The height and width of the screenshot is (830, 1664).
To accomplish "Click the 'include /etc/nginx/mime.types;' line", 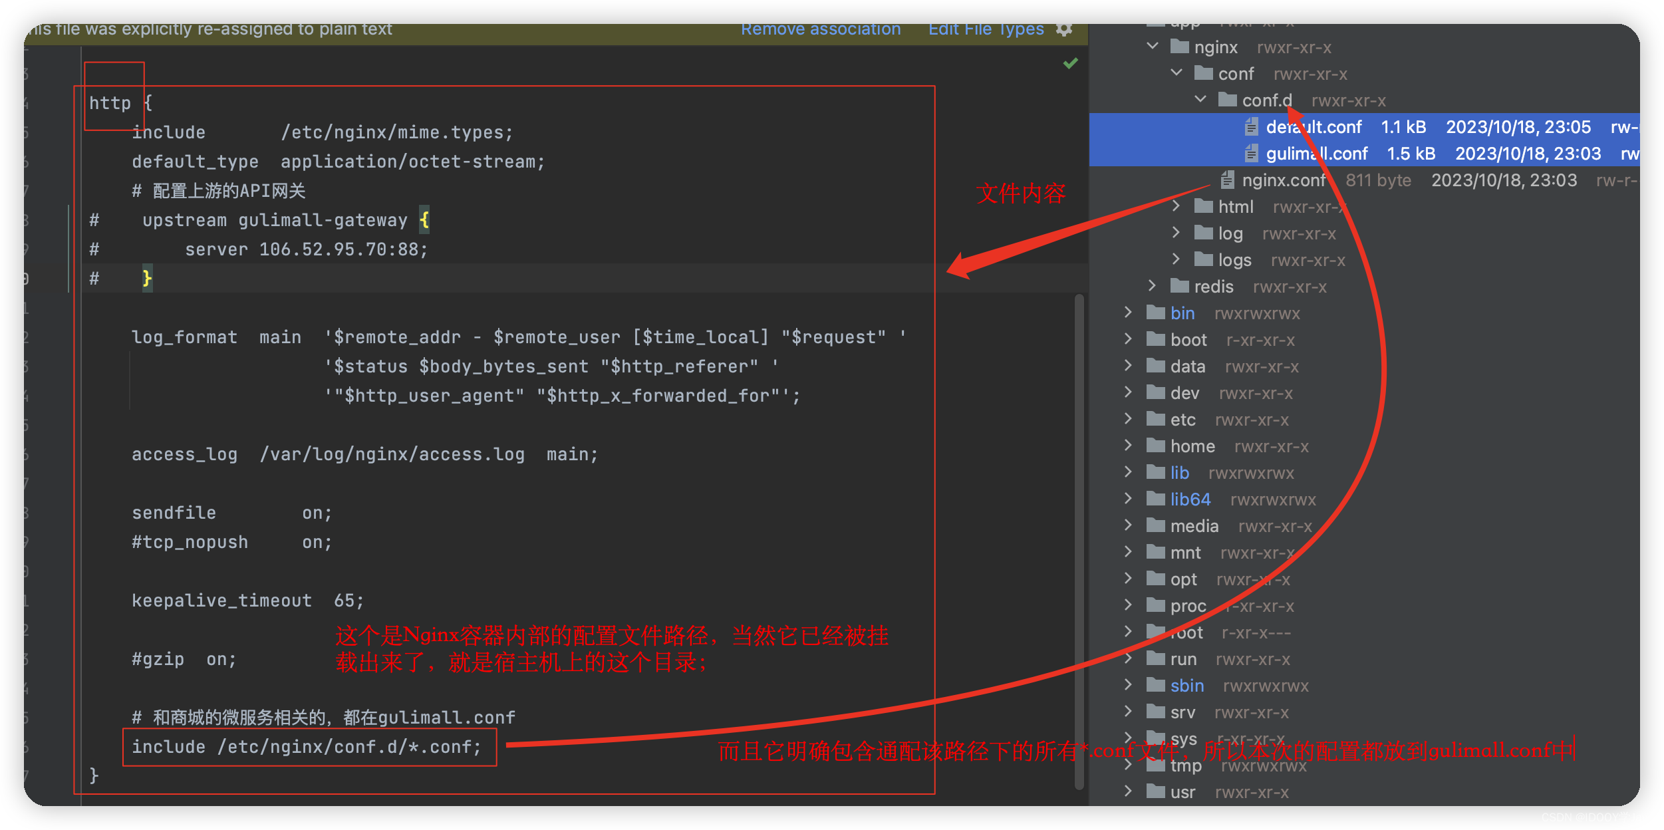I will click(323, 132).
